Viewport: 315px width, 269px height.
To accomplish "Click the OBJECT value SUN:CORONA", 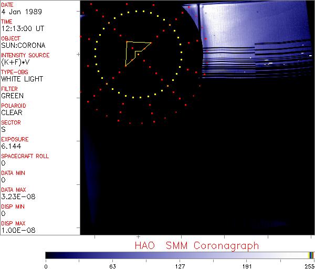I will point(22,45).
